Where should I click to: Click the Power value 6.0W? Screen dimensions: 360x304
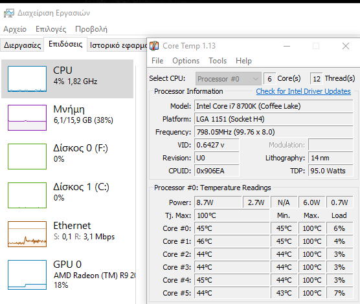click(x=311, y=202)
